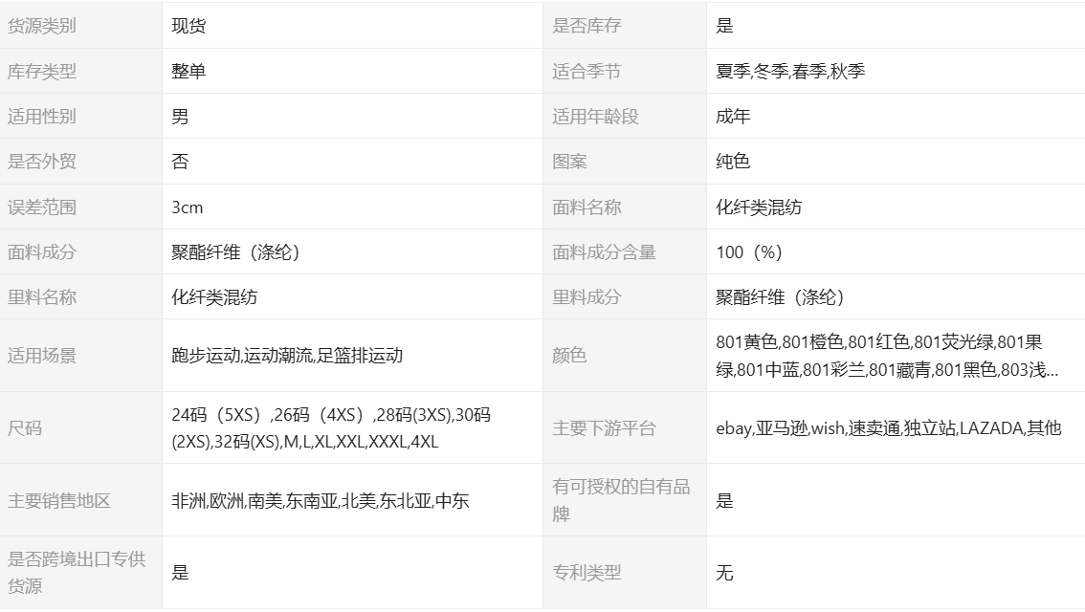Click the 面料名称 value 化纤类混纺
This screenshot has height=612, width=1085.
[759, 208]
